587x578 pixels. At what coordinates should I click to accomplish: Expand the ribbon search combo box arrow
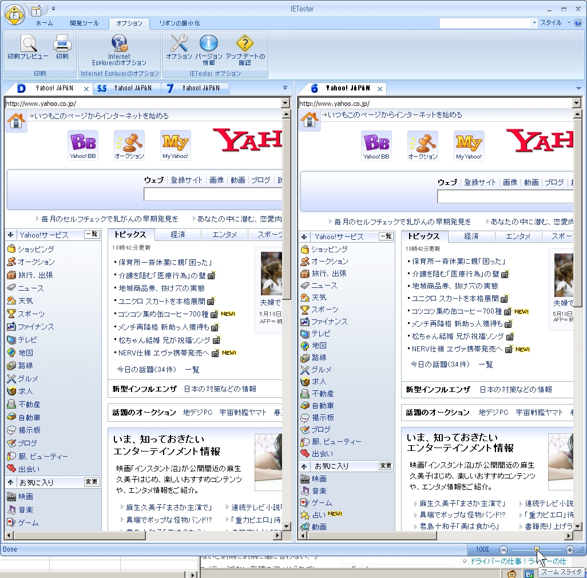point(534,23)
